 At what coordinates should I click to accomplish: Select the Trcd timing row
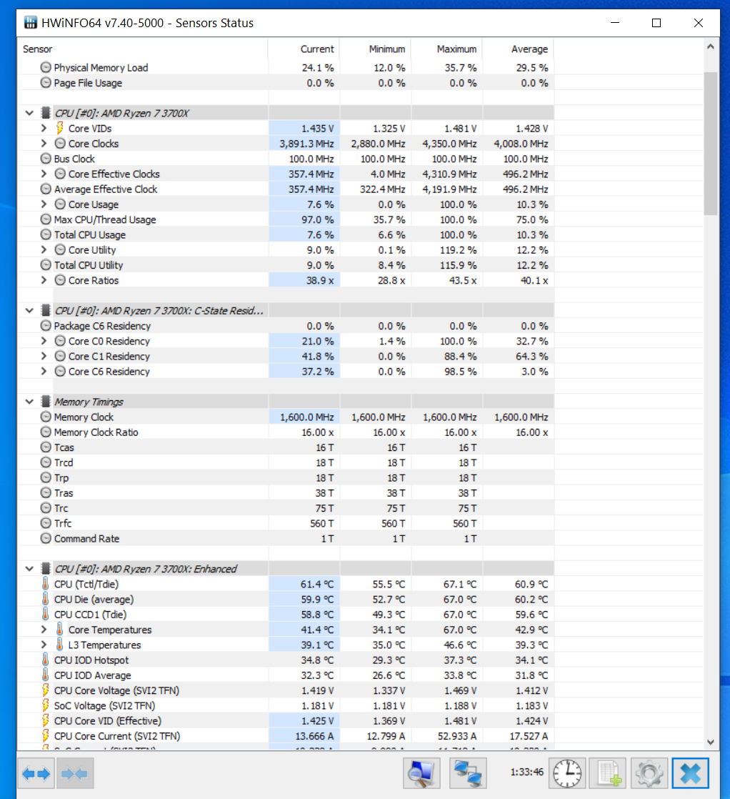click(286, 462)
